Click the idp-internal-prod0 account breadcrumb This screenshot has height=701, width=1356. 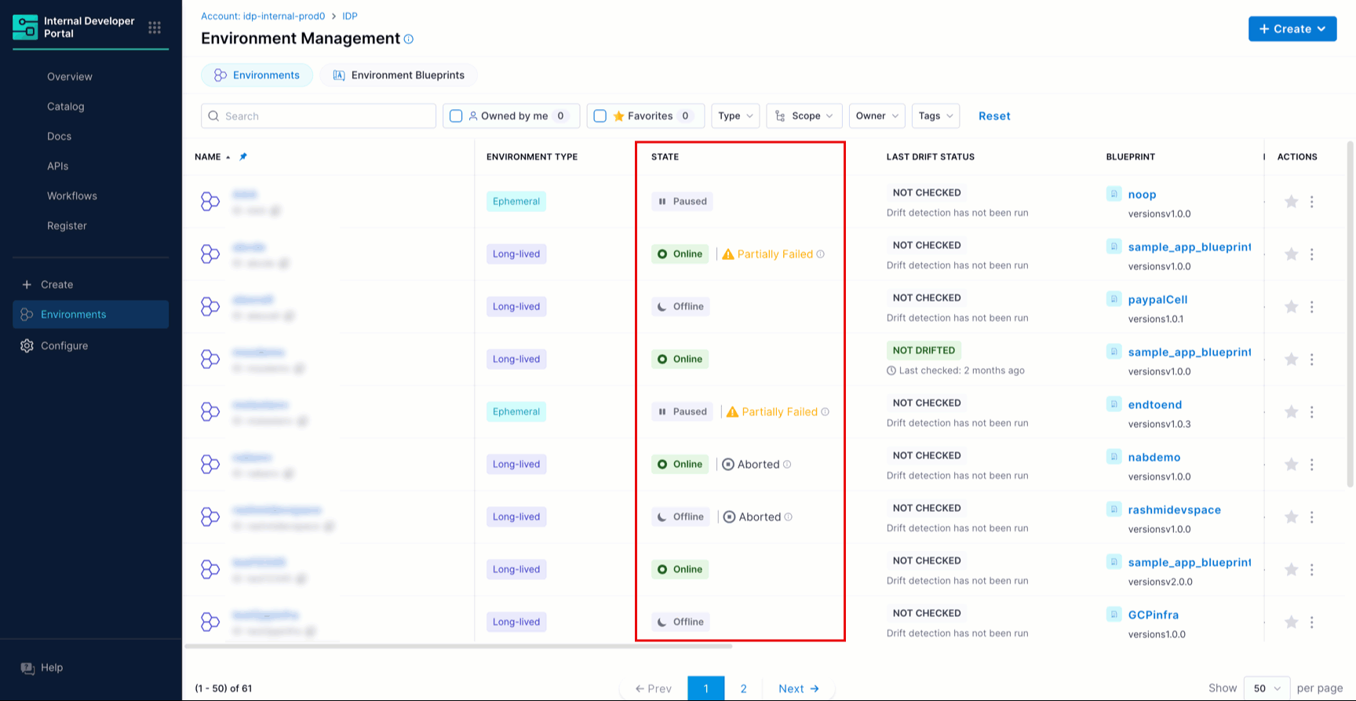[263, 16]
